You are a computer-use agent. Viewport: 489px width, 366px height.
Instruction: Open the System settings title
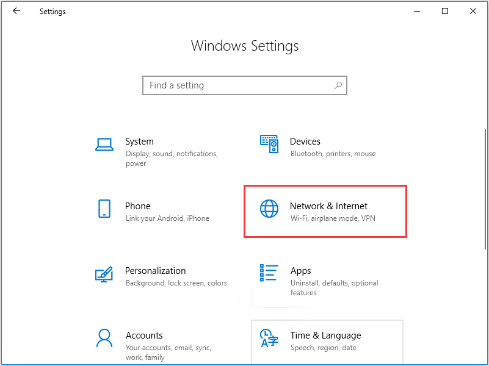click(x=139, y=142)
